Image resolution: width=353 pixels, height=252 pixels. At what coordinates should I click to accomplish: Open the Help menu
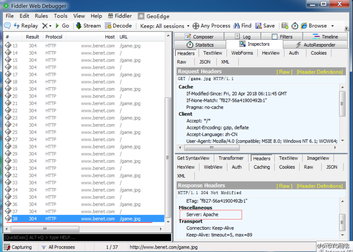pos(96,16)
